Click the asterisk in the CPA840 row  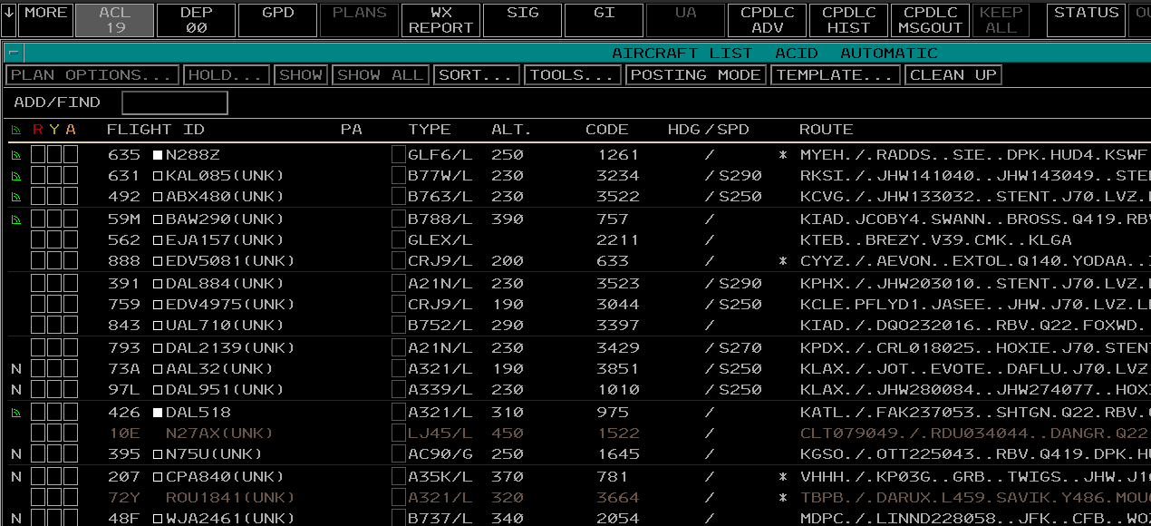point(783,478)
